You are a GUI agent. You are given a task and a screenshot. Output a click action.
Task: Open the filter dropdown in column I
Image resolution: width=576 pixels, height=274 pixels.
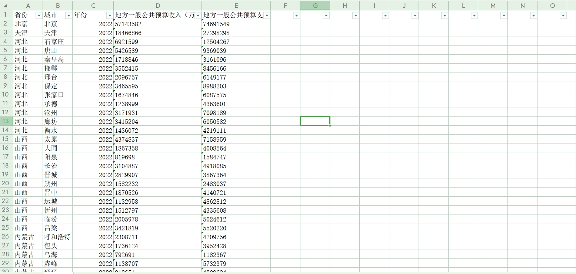pyautogui.click(x=385, y=15)
